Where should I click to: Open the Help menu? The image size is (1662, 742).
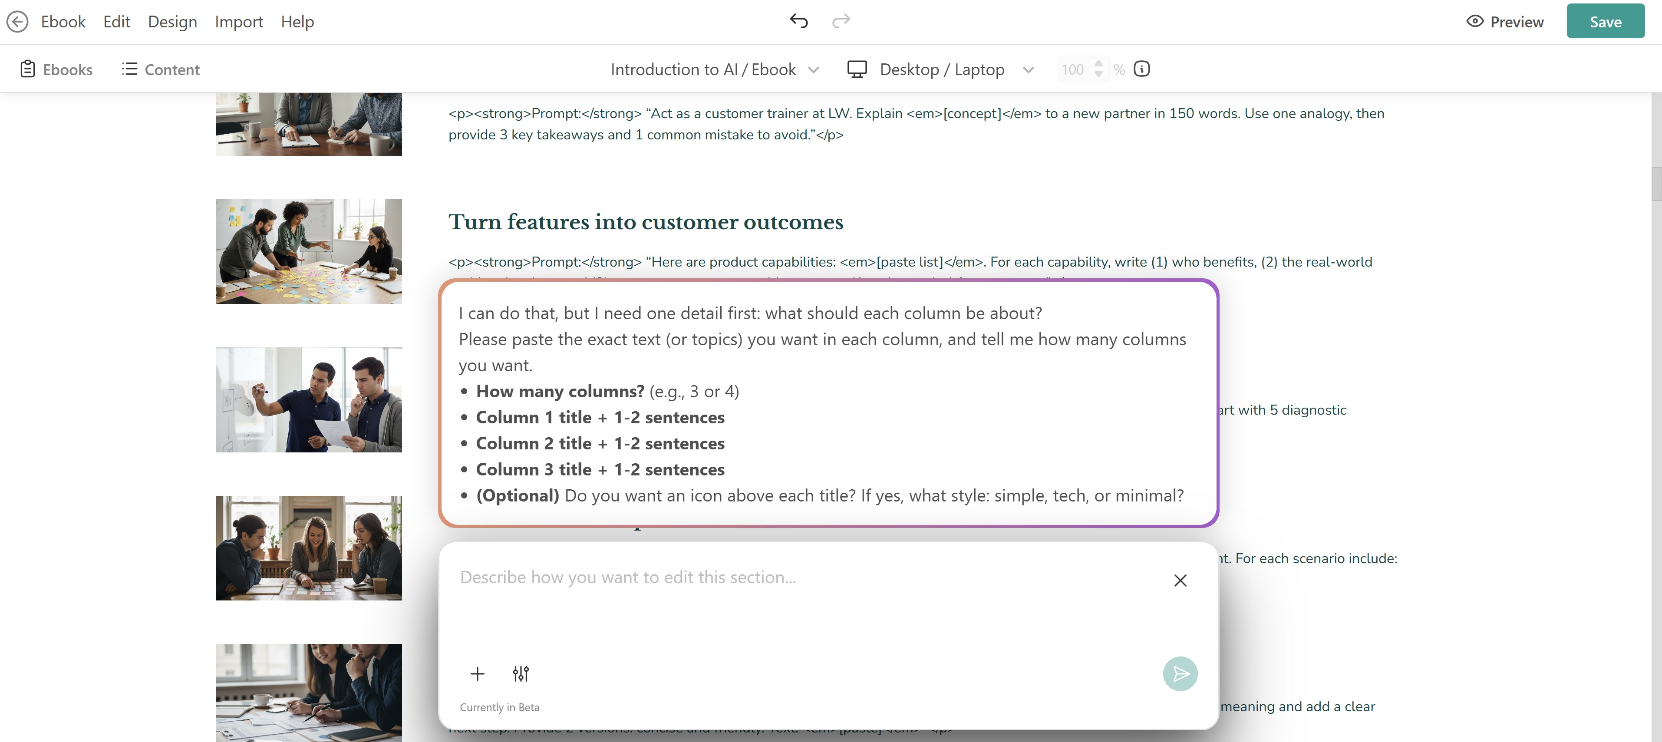(x=297, y=21)
